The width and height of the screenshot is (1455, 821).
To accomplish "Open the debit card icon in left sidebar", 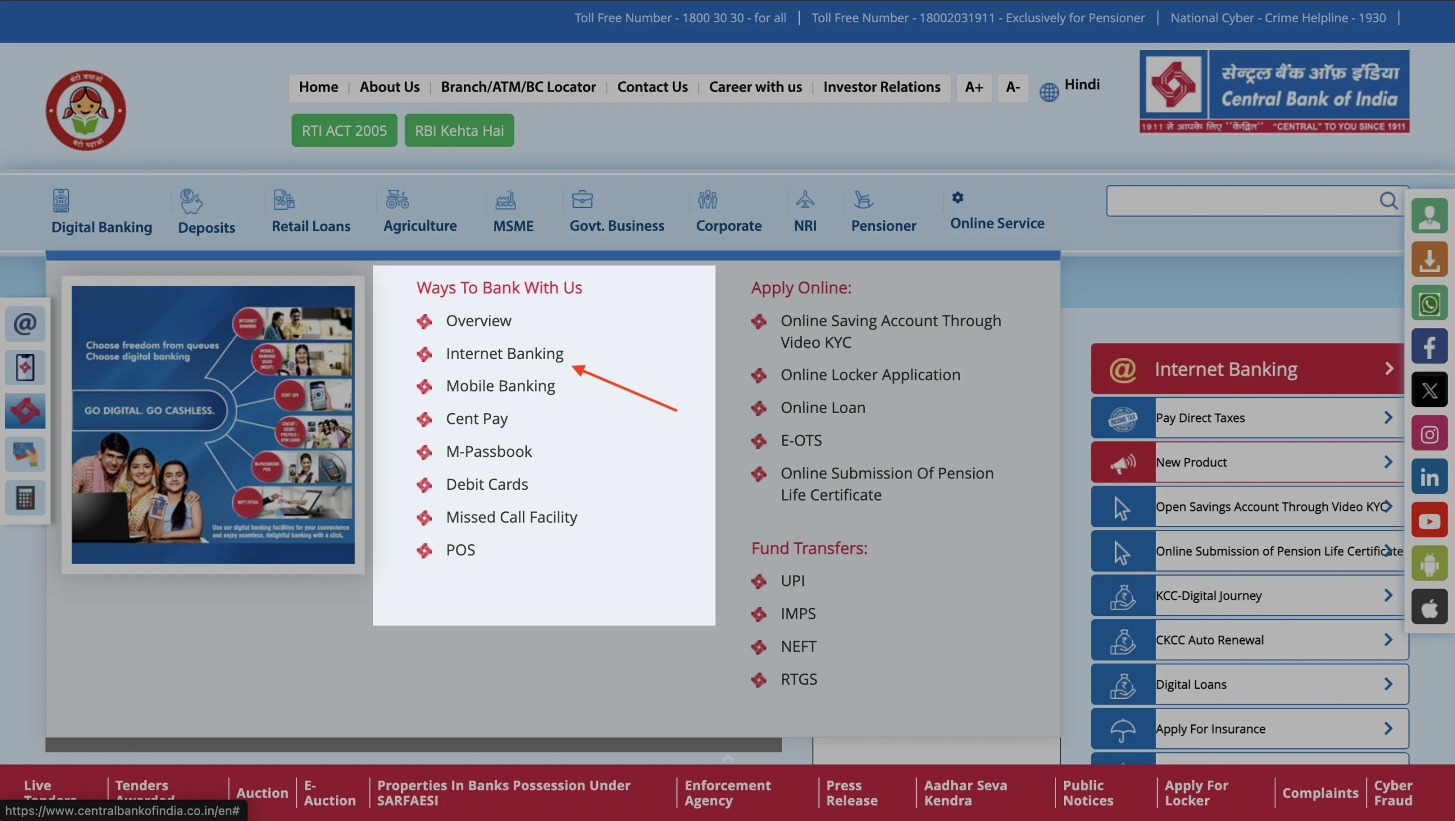I will coord(24,454).
